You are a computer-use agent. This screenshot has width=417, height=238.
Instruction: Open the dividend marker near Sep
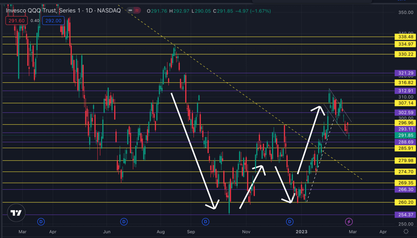pyautogui.click(x=205, y=221)
